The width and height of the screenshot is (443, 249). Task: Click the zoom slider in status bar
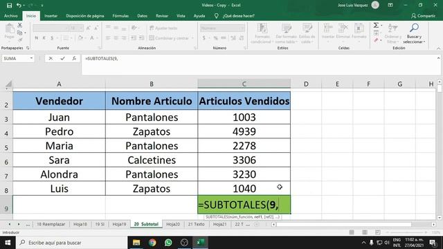coord(407,232)
